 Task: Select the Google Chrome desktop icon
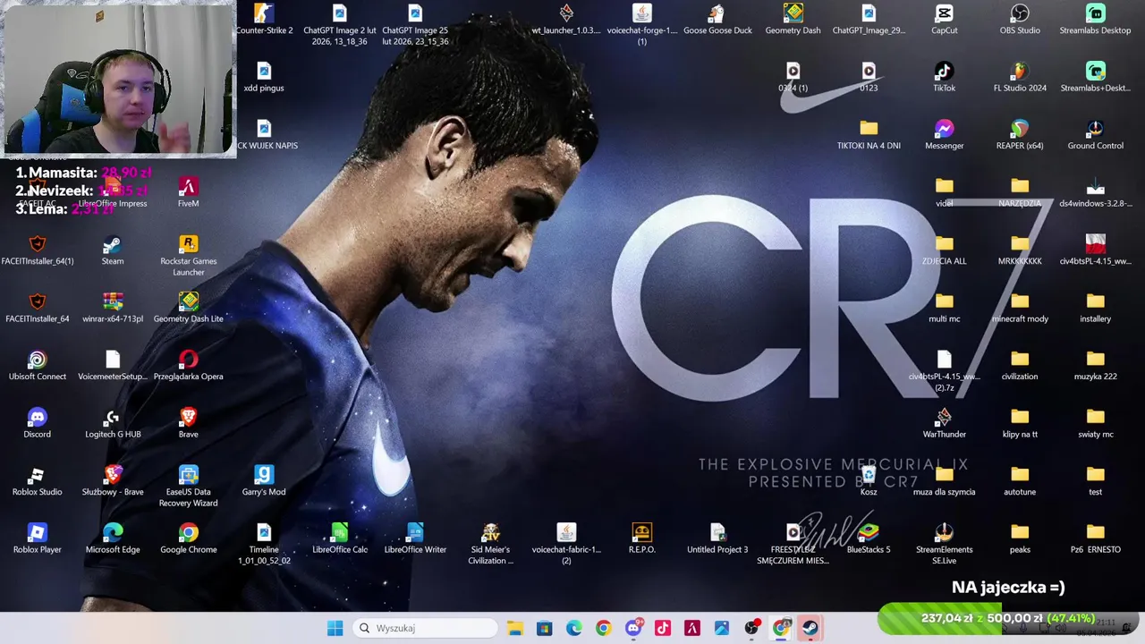point(188,538)
